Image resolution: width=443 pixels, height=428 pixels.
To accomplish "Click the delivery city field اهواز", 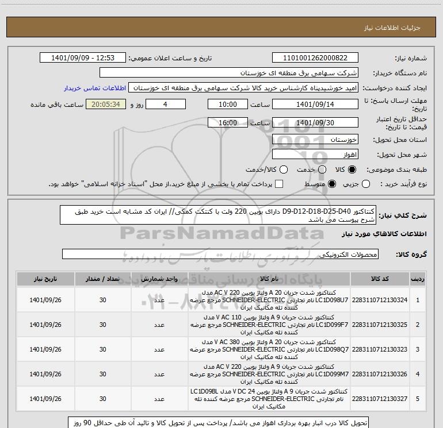I will coord(315,155).
